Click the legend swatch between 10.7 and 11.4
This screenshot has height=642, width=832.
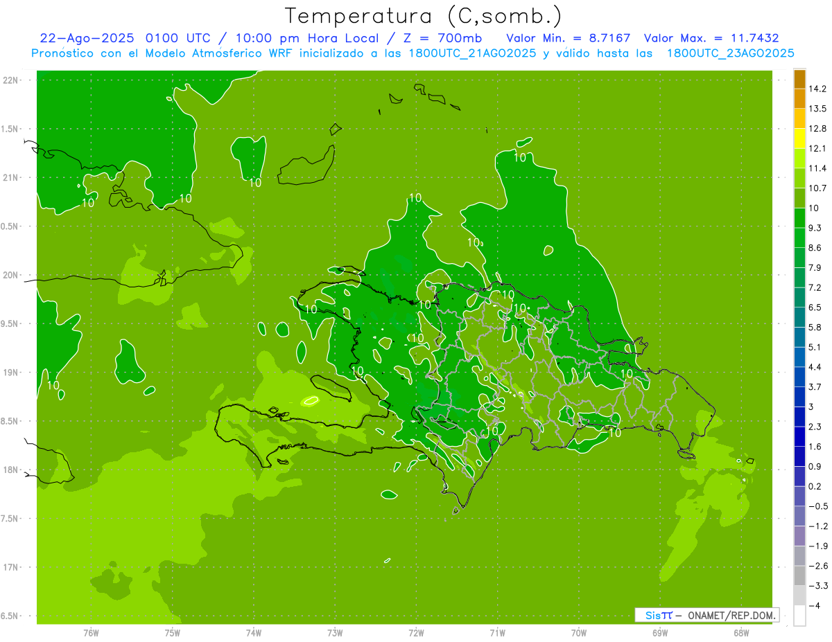pyautogui.click(x=799, y=179)
